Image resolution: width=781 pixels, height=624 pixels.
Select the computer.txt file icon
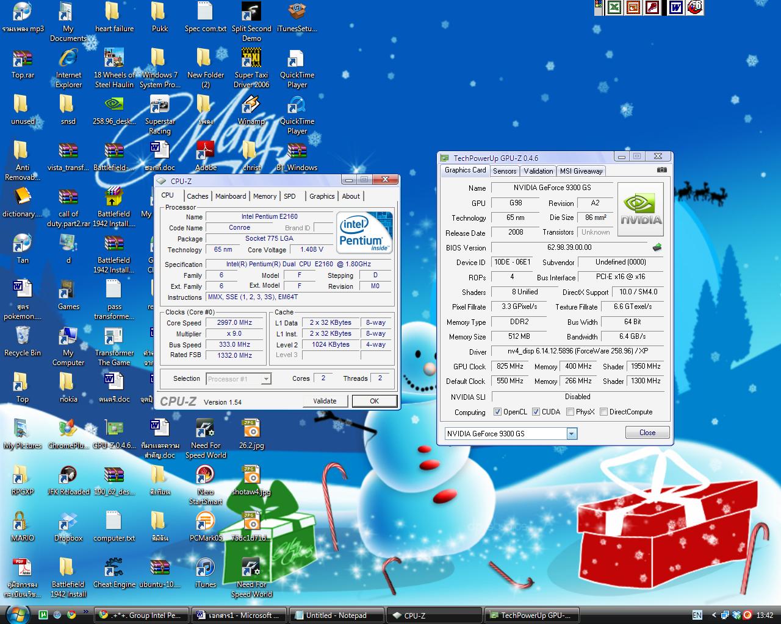114,526
